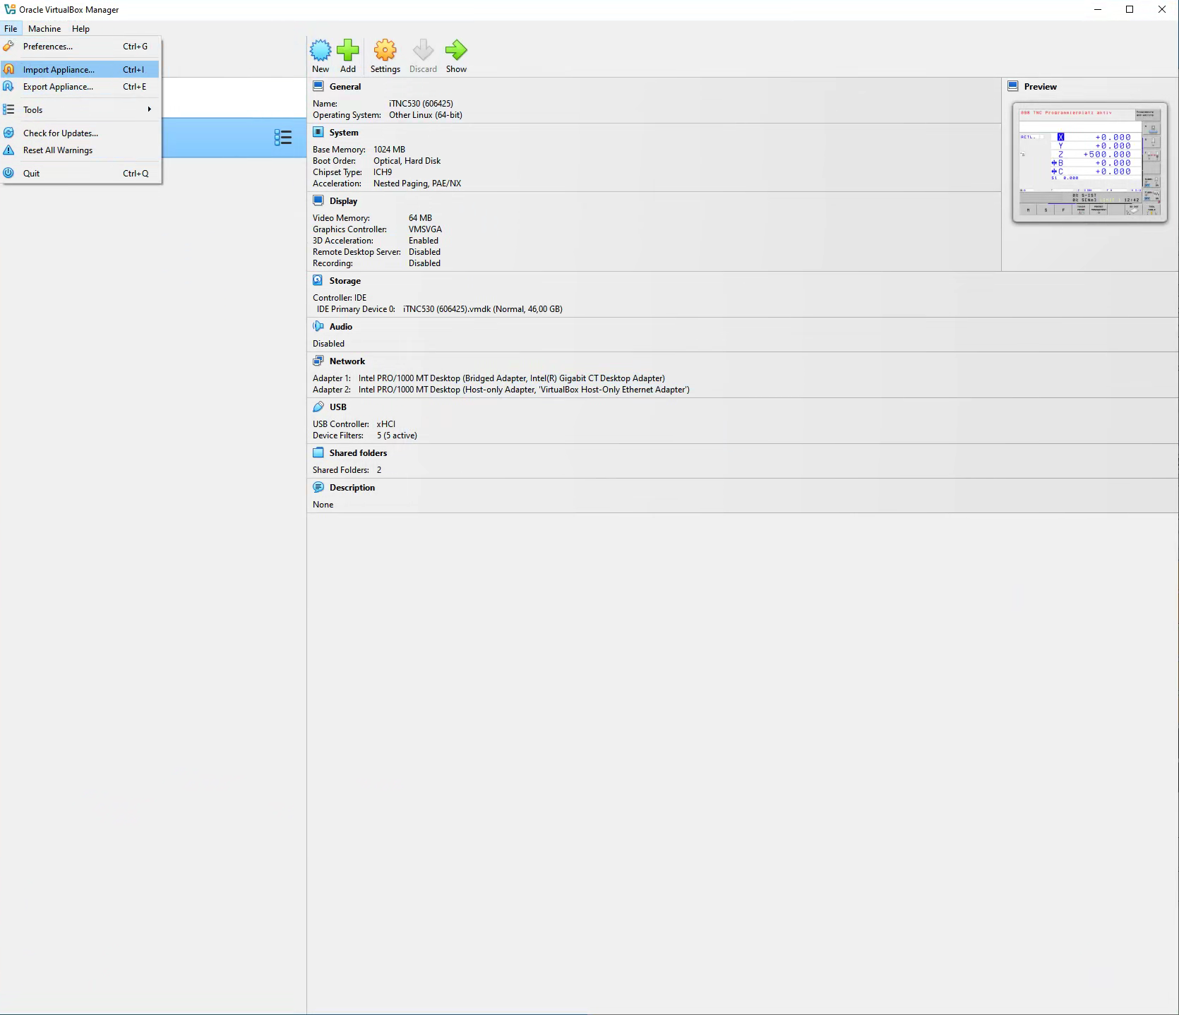This screenshot has width=1179, height=1015.
Task: Open Shared folders settings heading link
Action: click(x=358, y=452)
